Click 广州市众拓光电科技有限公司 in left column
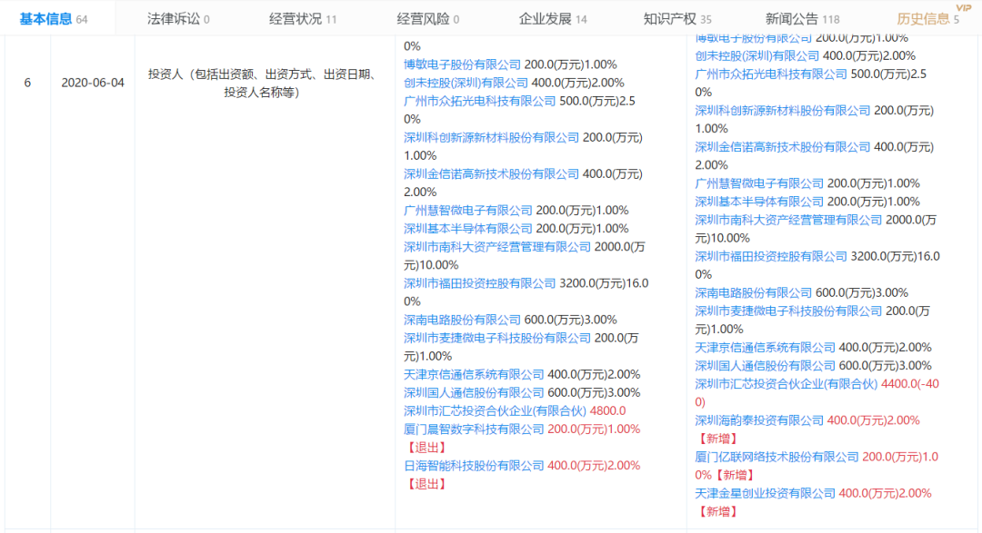The image size is (982, 533). (480, 101)
